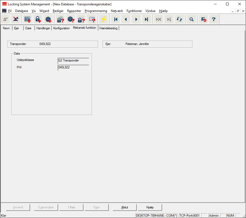The height and width of the screenshot is (218, 246).
Task: Open search with the magnifier icon
Action: pos(191,19)
